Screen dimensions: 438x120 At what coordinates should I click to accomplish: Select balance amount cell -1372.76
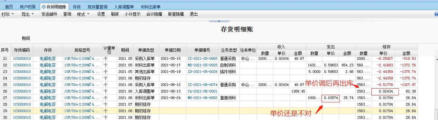click(x=406, y=65)
